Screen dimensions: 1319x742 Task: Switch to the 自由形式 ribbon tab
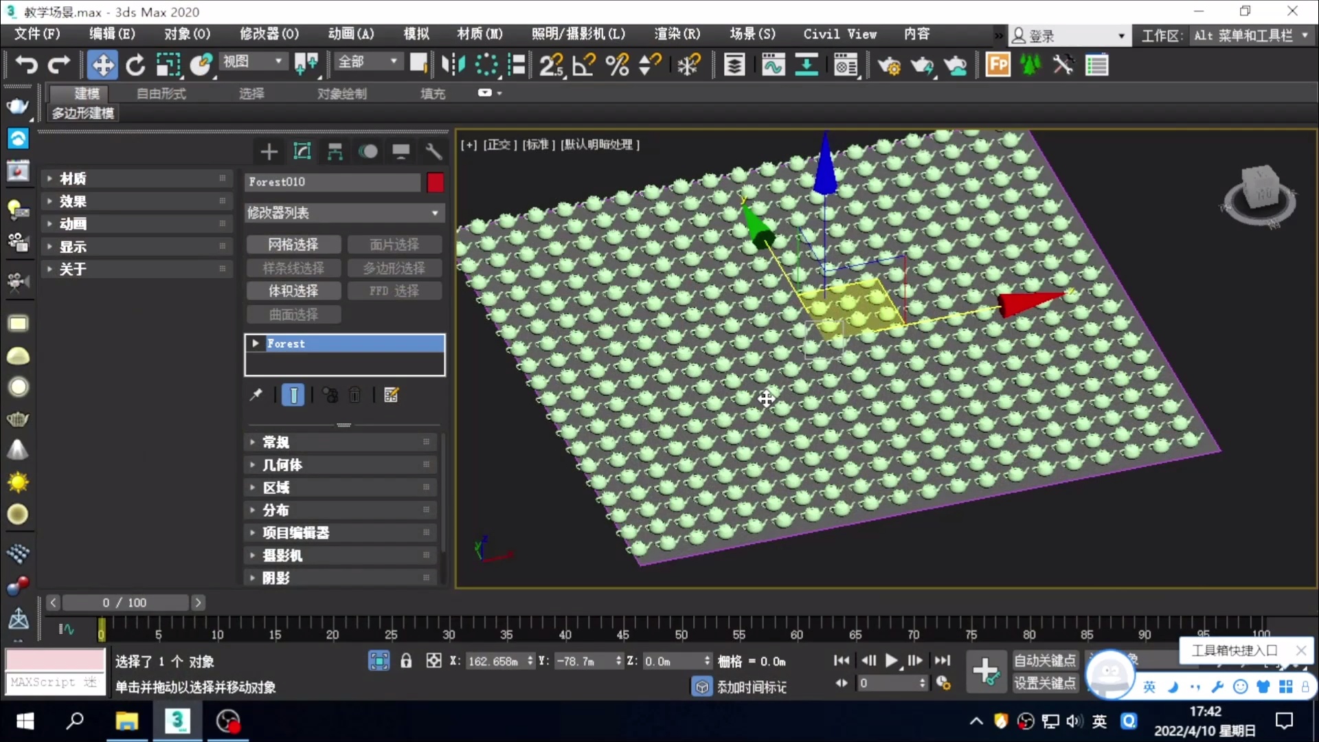coord(161,93)
